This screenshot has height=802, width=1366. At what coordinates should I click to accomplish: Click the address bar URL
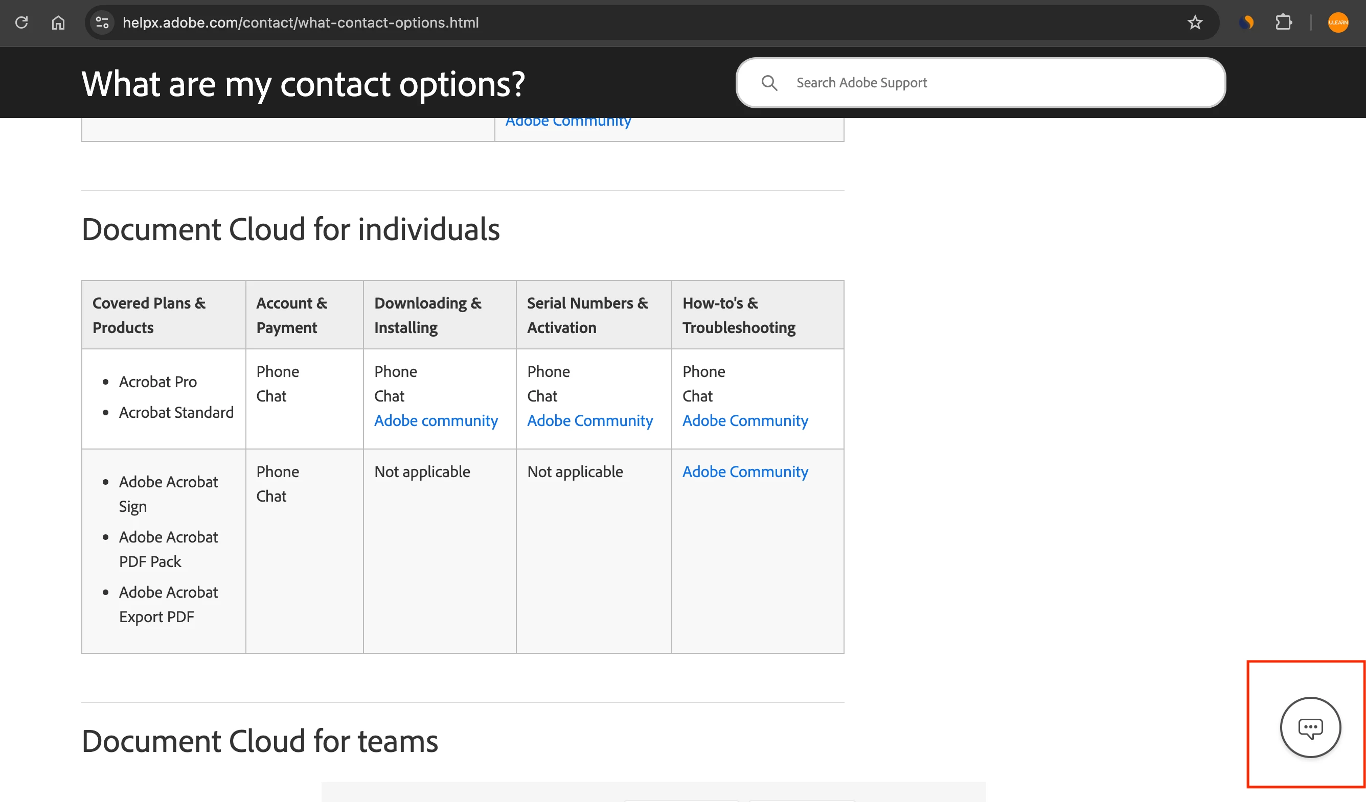(x=301, y=23)
